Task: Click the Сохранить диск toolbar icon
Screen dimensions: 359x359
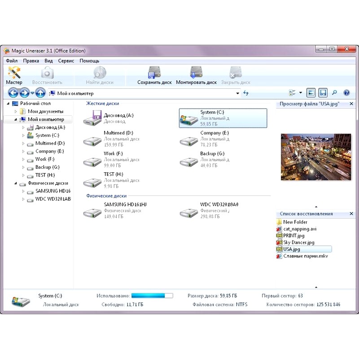Action: pos(154,75)
